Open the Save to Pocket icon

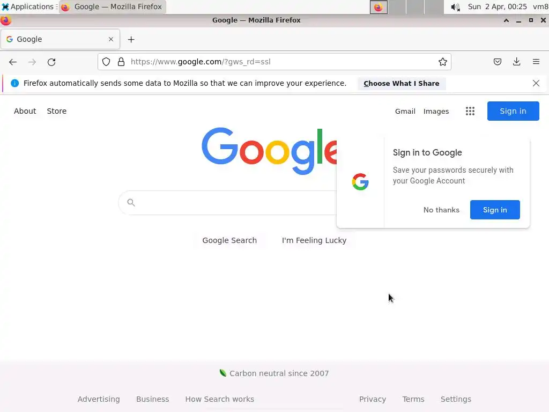[497, 62]
